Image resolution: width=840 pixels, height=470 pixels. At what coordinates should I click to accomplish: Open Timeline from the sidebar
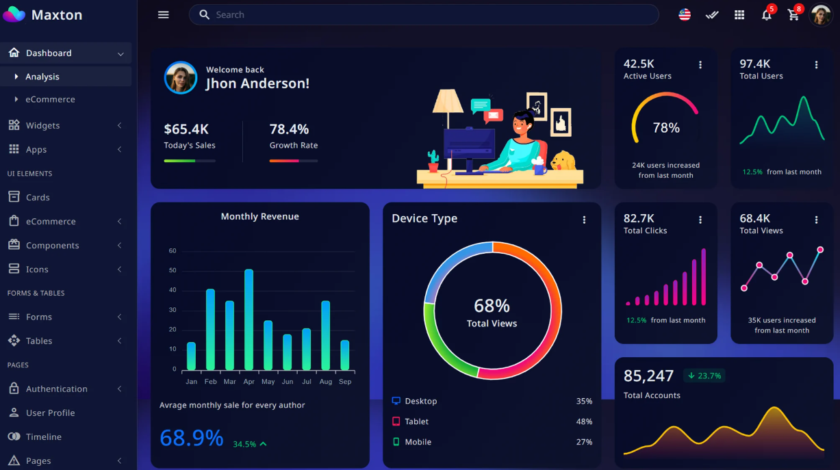(43, 436)
